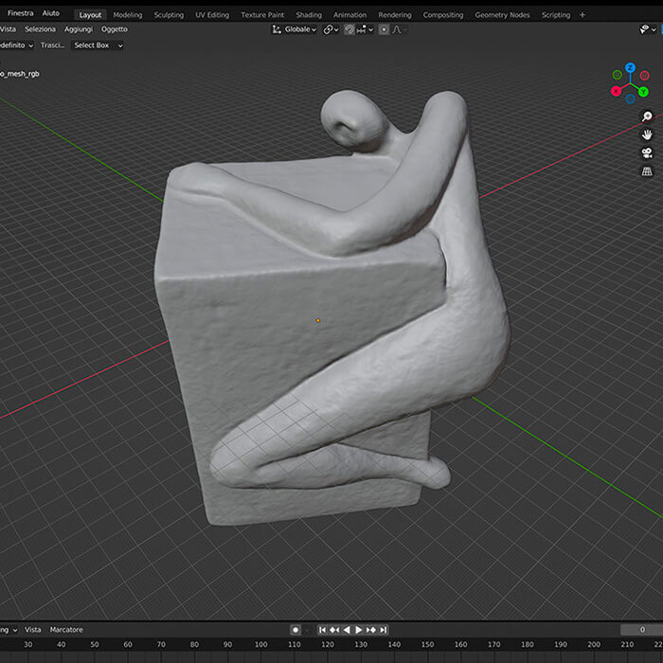
Task: Click the red X axis gizmo ball
Action: 616,91
